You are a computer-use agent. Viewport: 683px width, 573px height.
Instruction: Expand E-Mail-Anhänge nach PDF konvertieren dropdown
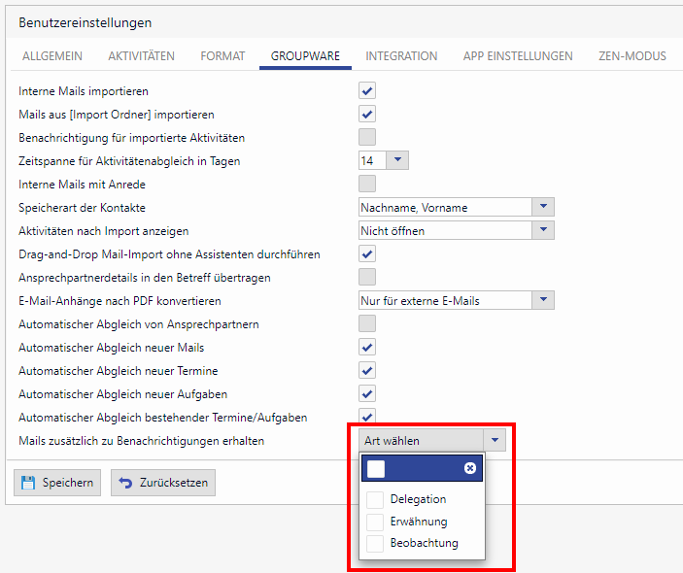point(543,300)
